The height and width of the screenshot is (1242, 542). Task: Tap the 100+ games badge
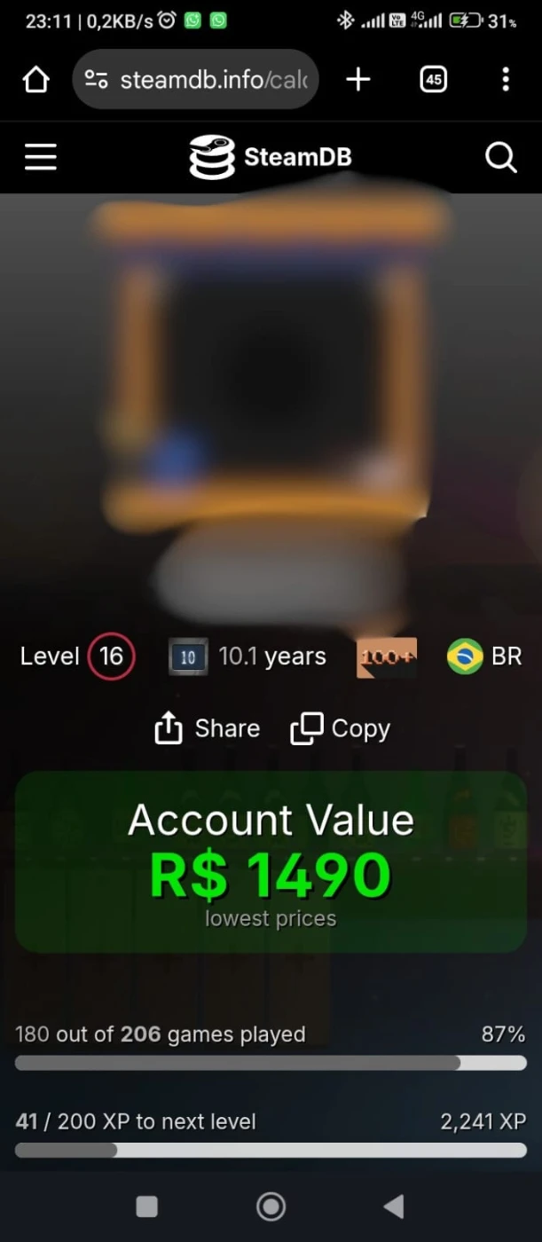click(387, 657)
